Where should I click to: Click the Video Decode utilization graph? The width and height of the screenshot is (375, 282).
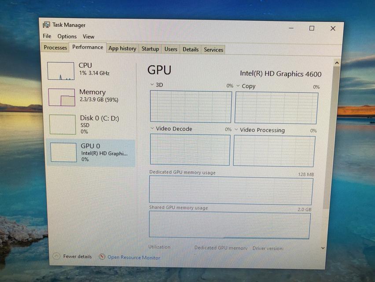[190, 150]
